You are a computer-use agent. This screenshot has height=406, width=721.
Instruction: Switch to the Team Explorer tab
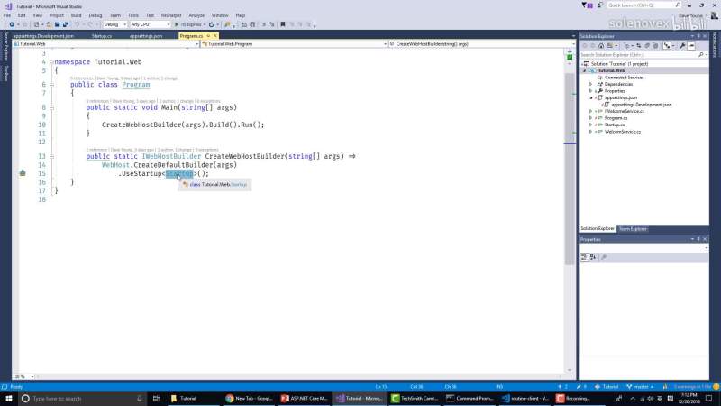(633, 229)
